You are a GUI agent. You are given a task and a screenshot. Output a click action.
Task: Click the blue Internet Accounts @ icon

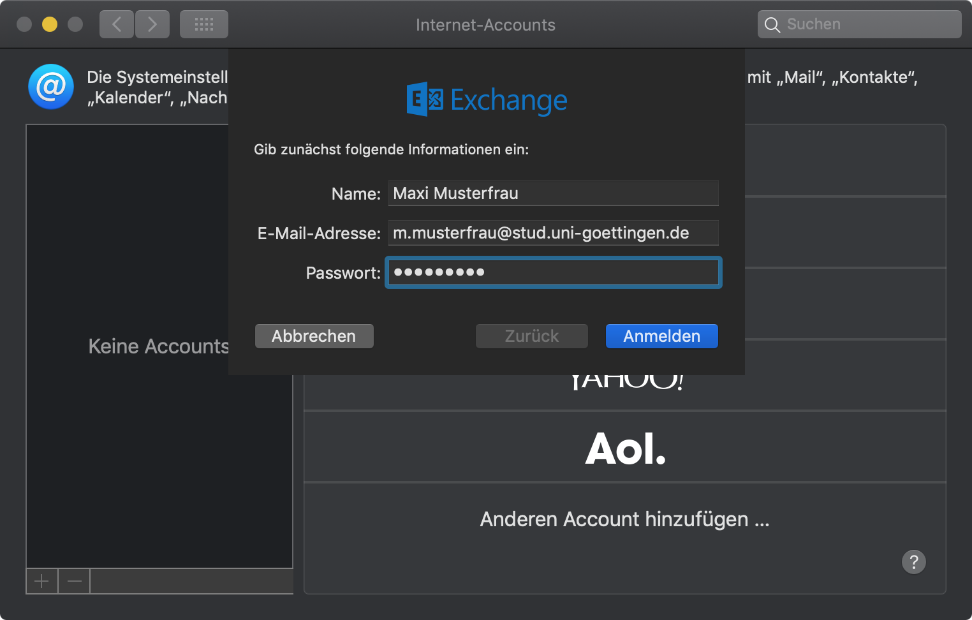[x=51, y=87]
